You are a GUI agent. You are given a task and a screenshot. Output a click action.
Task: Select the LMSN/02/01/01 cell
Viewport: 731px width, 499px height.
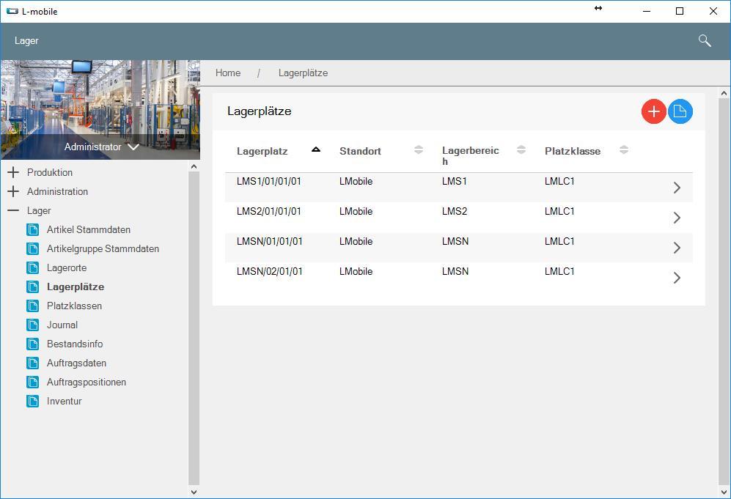click(x=270, y=271)
